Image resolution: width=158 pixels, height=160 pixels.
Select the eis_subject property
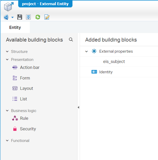tap(114, 62)
